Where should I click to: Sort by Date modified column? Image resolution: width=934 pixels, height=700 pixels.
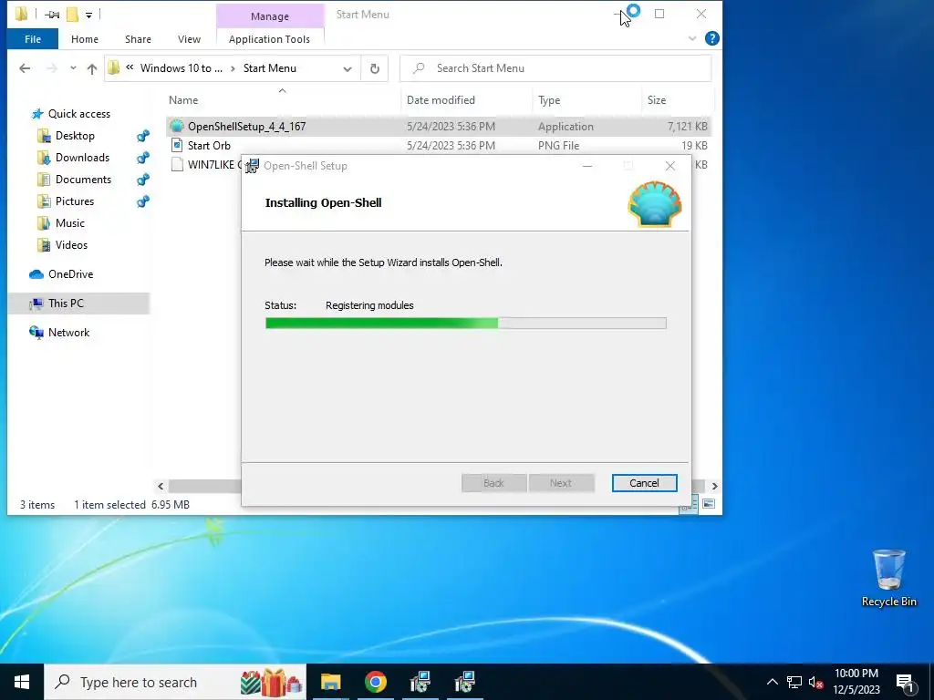(x=466, y=100)
